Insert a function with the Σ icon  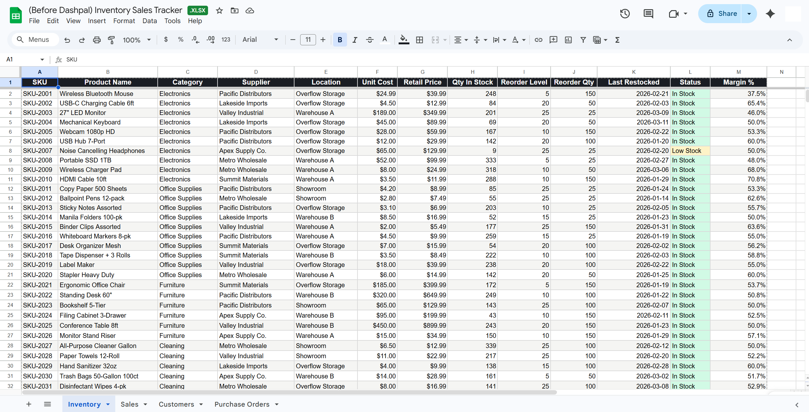[617, 40]
